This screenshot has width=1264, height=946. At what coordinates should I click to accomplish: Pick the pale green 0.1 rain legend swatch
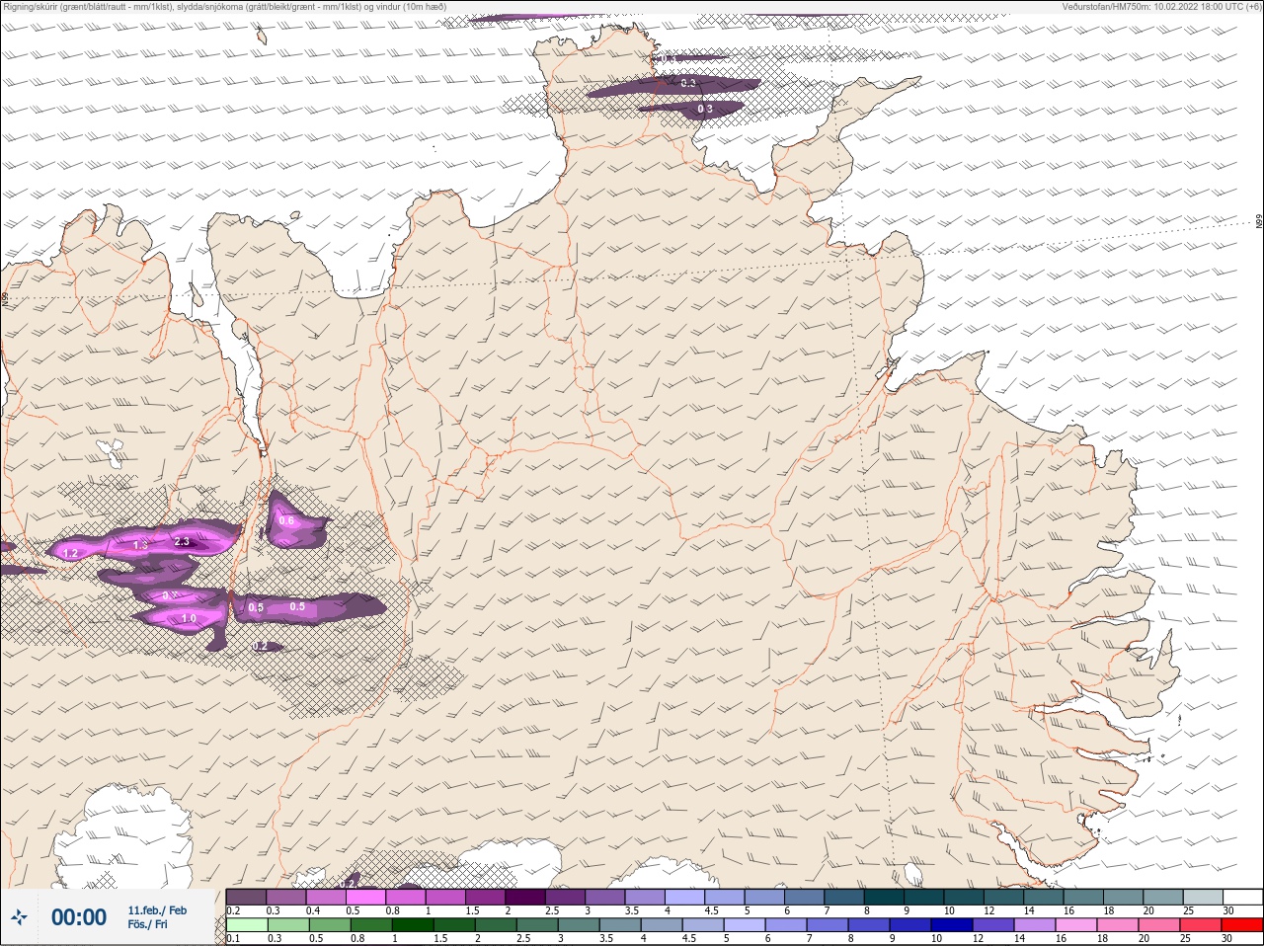pyautogui.click(x=246, y=925)
